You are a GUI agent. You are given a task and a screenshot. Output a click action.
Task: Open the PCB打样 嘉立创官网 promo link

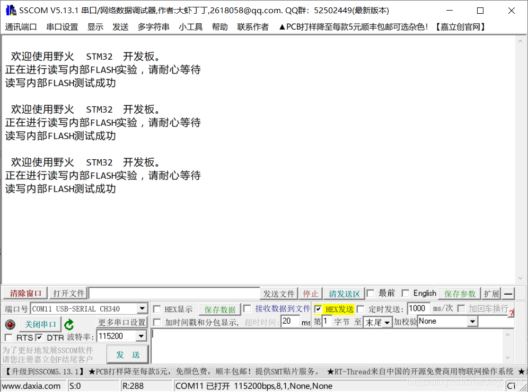tap(383, 27)
